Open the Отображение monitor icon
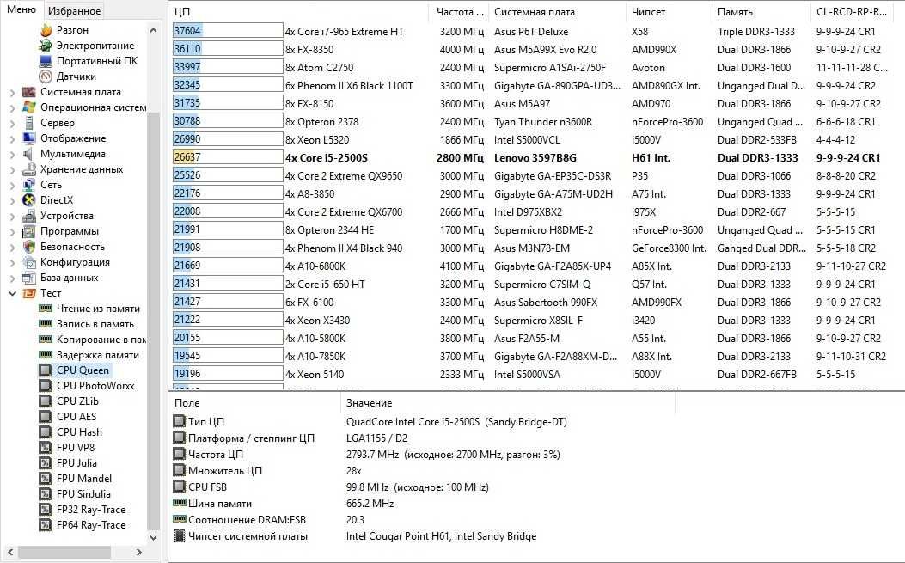Viewport: 905px width, 563px height. [29, 138]
